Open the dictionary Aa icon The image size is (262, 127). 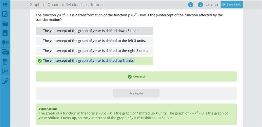(x=5, y=33)
